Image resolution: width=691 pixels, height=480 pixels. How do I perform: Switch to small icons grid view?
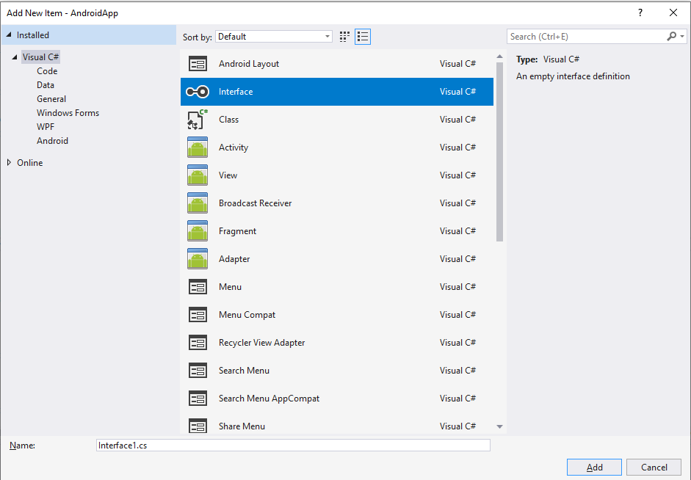(344, 37)
